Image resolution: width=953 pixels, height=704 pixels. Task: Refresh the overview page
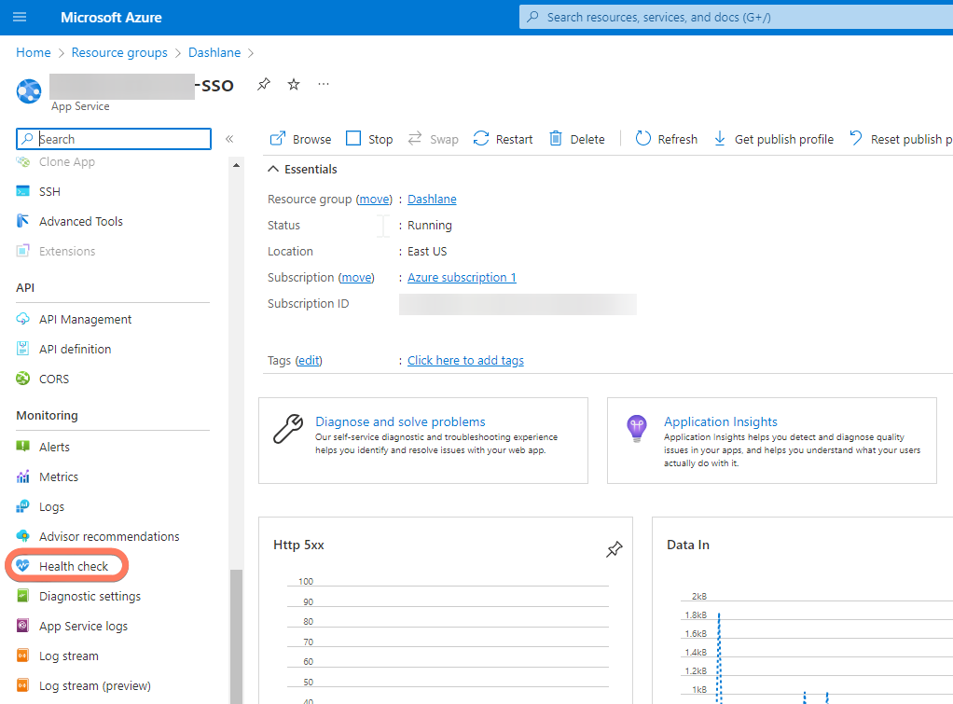666,139
